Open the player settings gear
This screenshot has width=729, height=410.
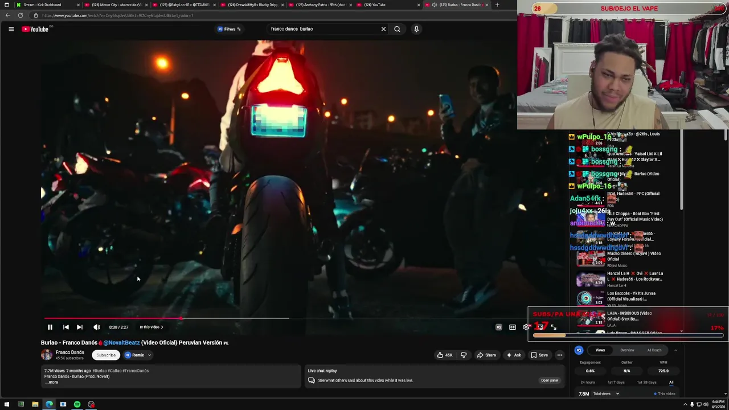tap(526, 327)
